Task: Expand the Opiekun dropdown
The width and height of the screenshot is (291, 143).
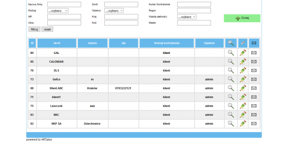Action: pos(114,11)
